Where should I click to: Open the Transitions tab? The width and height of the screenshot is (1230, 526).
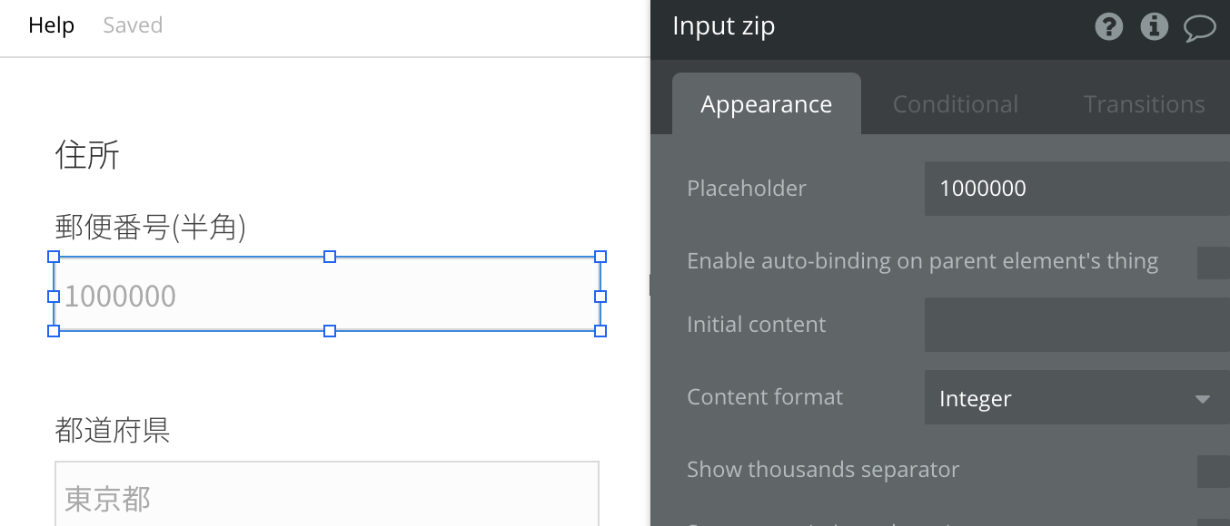click(1144, 104)
